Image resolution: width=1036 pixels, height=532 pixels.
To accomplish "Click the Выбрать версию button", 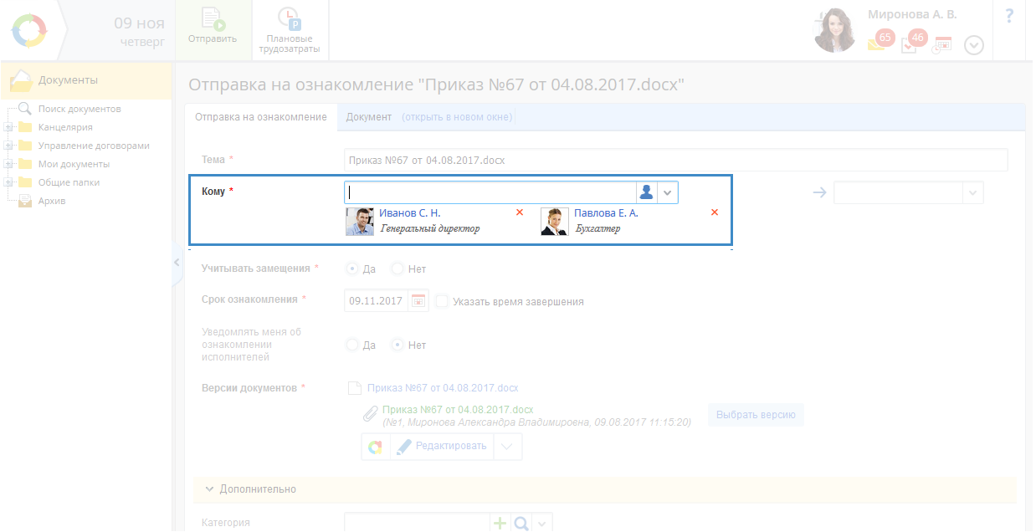I will (x=756, y=415).
